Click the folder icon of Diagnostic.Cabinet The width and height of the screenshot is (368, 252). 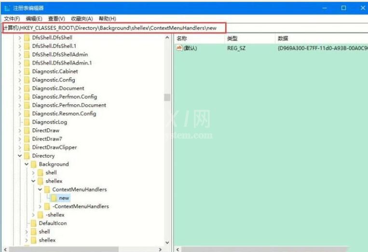click(27, 71)
